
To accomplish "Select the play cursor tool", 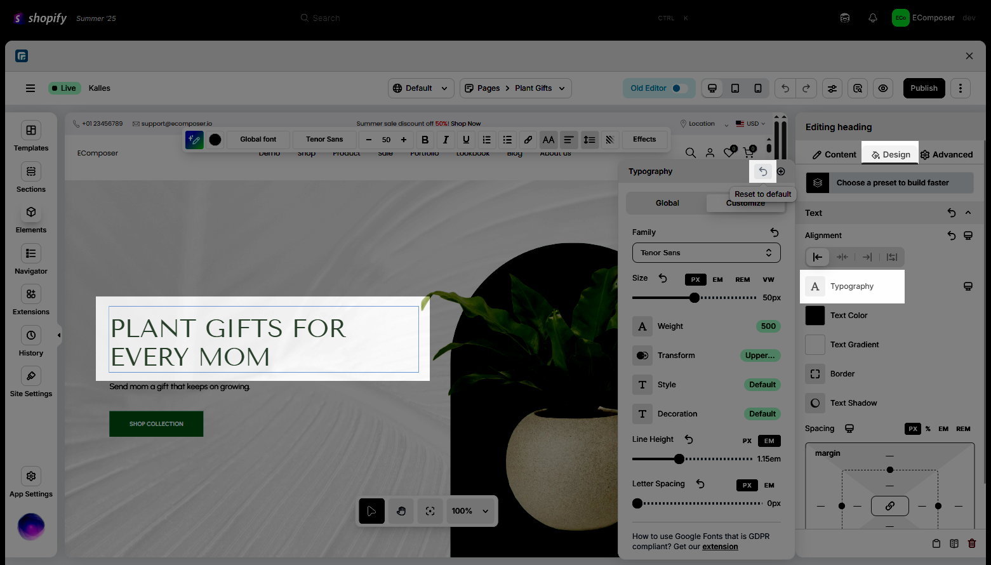I will tap(372, 511).
